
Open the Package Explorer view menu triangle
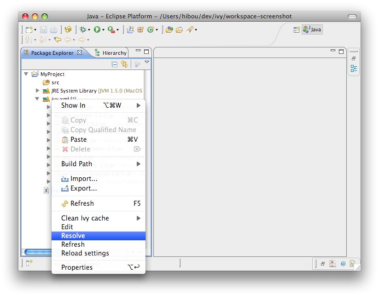tap(147, 63)
